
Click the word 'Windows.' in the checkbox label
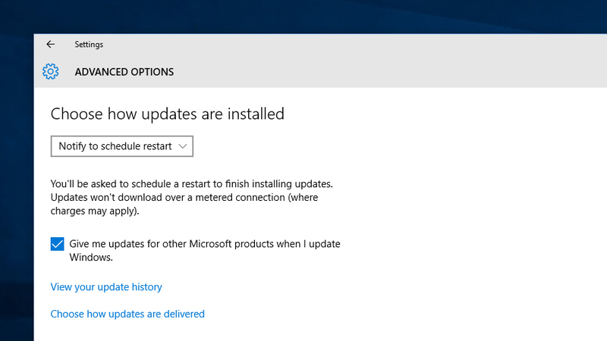pyautogui.click(x=91, y=258)
